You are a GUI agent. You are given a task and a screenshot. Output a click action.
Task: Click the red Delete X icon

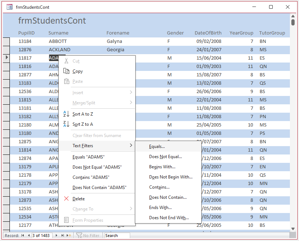pos(66,198)
